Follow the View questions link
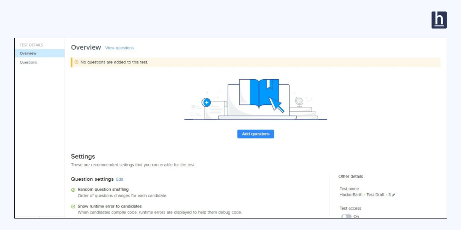The height and width of the screenshot is (230, 461). [119, 48]
